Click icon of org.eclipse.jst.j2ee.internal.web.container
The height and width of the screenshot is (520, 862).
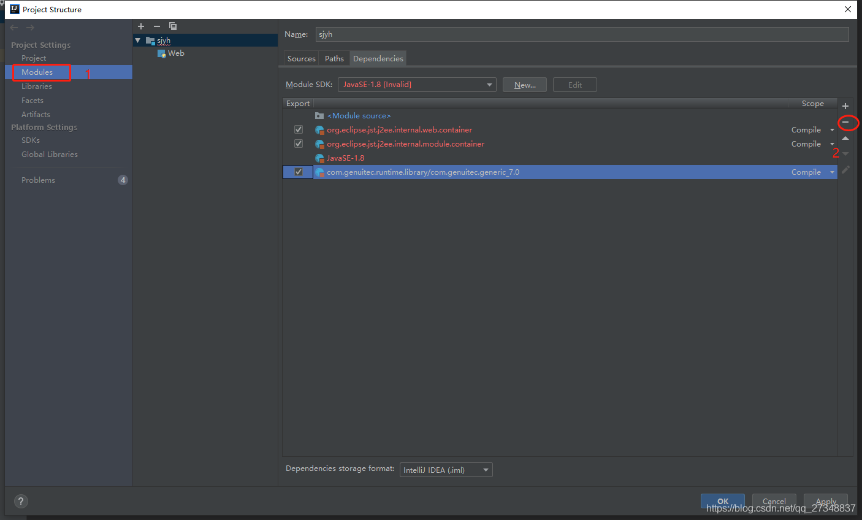(319, 130)
